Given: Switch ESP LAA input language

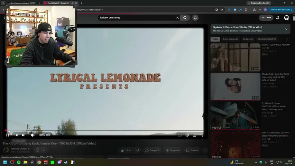Looking at the screenshot, I should point(271,162).
